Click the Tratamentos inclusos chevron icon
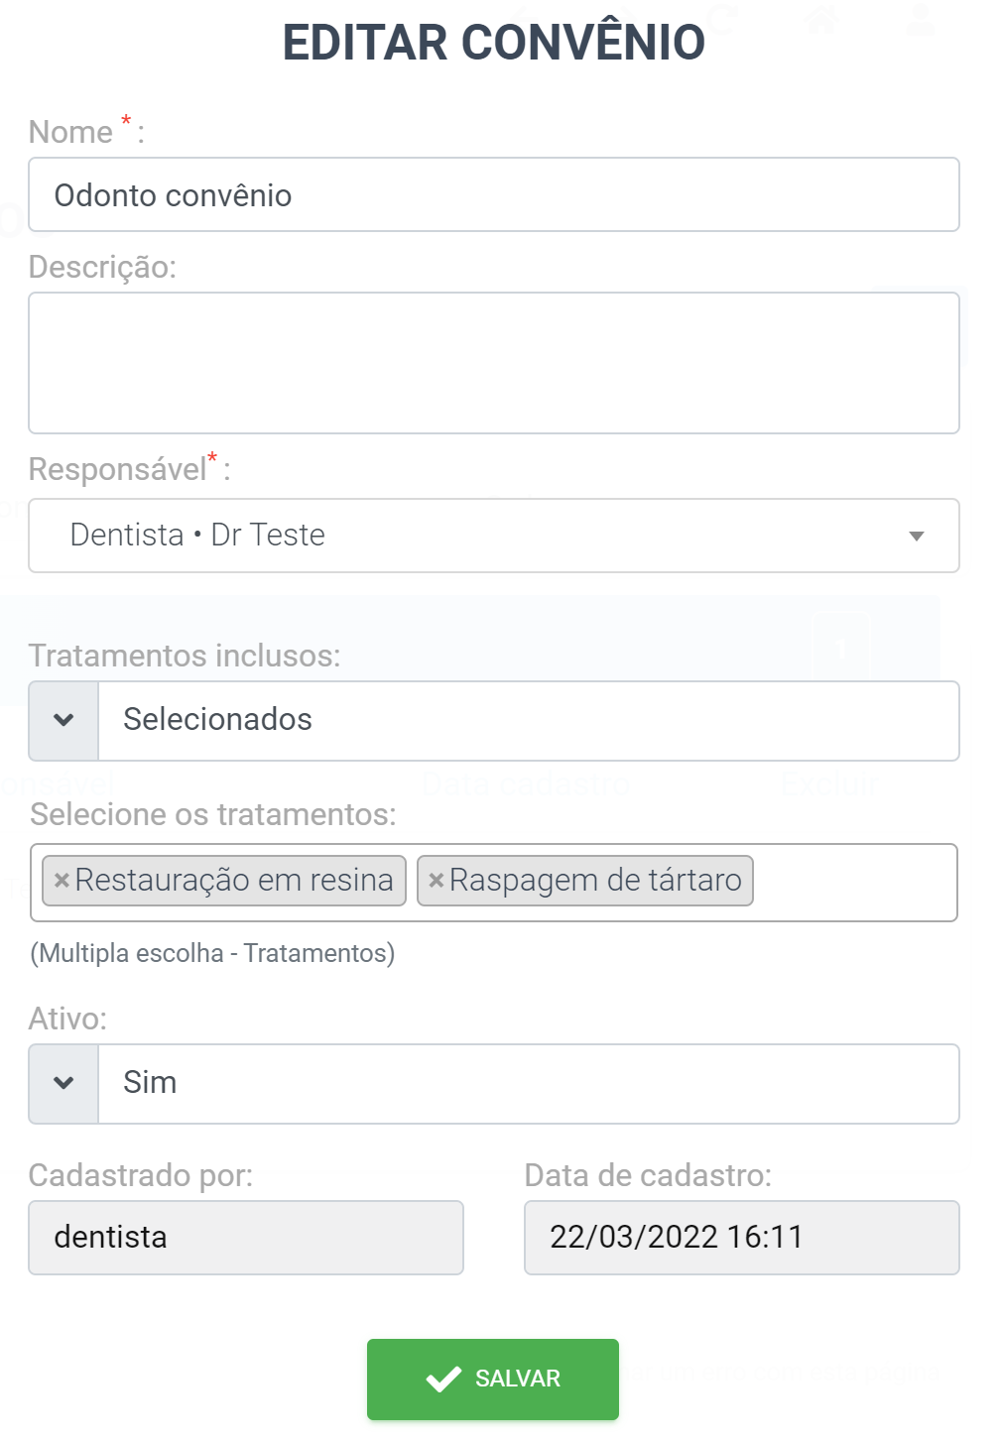This screenshot has height=1442, width=1000. 63,721
